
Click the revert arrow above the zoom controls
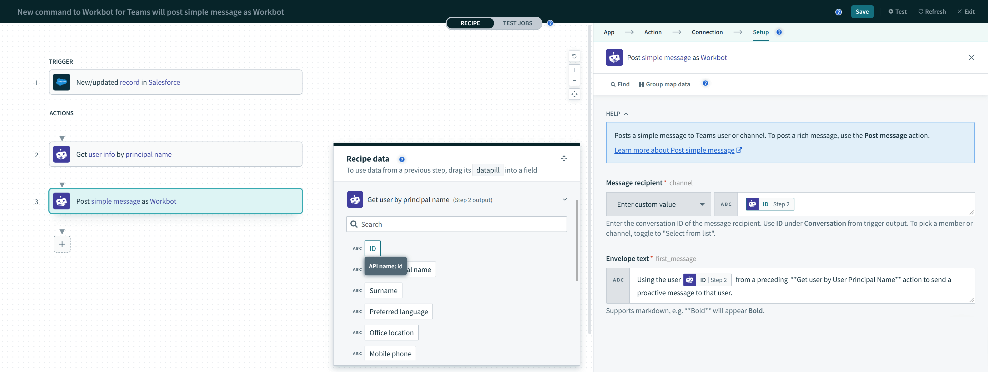[x=574, y=56]
